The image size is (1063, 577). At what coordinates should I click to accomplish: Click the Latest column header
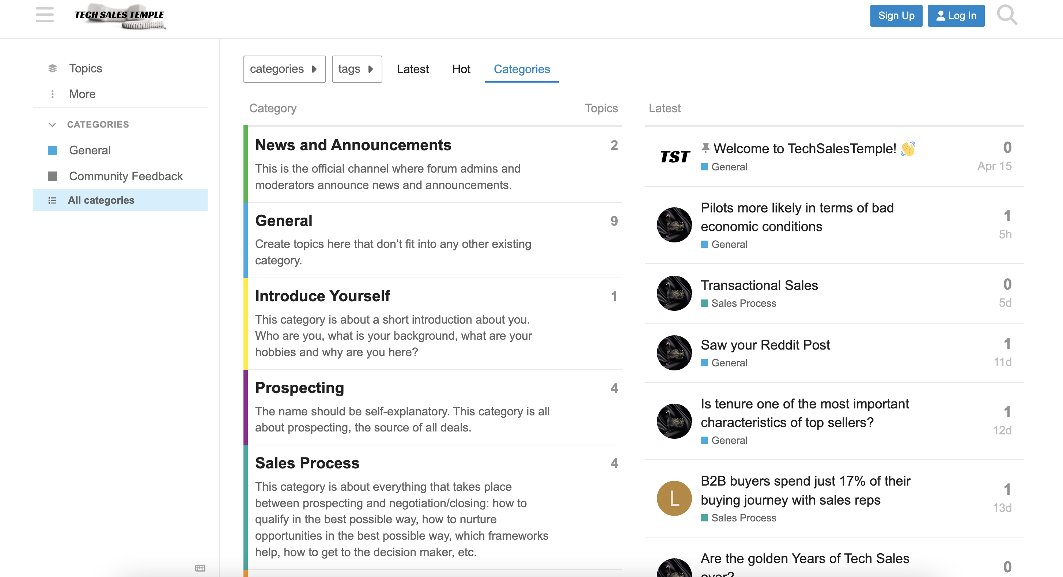(665, 108)
